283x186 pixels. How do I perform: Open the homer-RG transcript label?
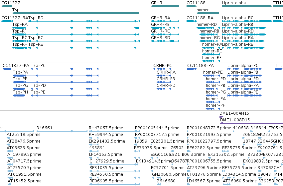[210, 38]
